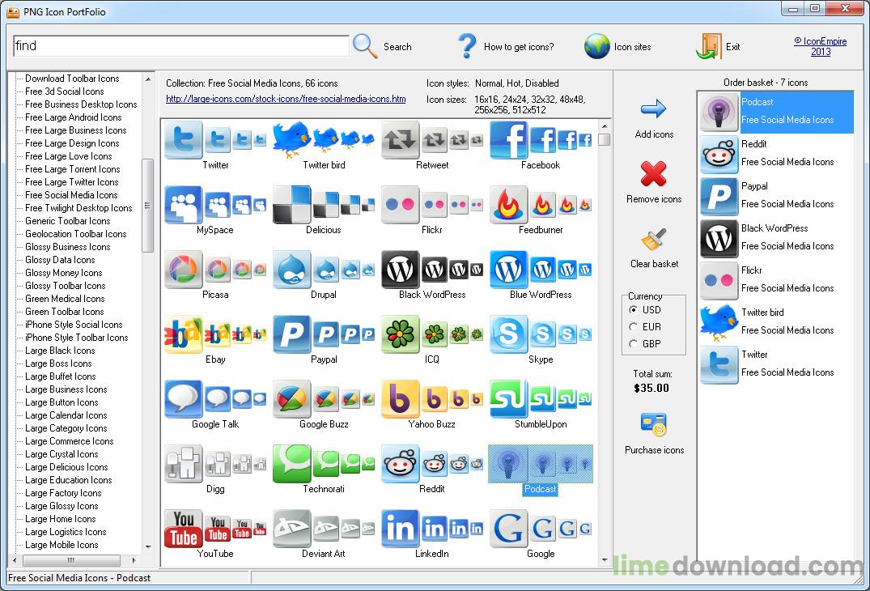Open the 'How to get icons?' help
This screenshot has width=870, height=591.
[467, 46]
